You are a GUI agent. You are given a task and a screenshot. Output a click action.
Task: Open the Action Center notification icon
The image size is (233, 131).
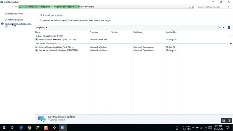[227, 128]
